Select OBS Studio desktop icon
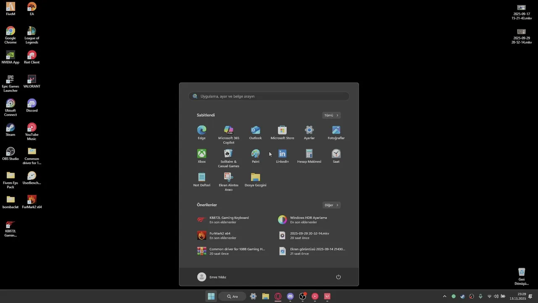Viewport: 538px width, 303px height. 11,154
